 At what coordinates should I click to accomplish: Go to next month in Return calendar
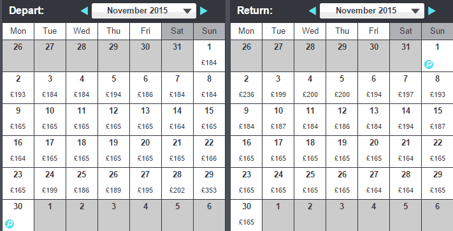[431, 11]
